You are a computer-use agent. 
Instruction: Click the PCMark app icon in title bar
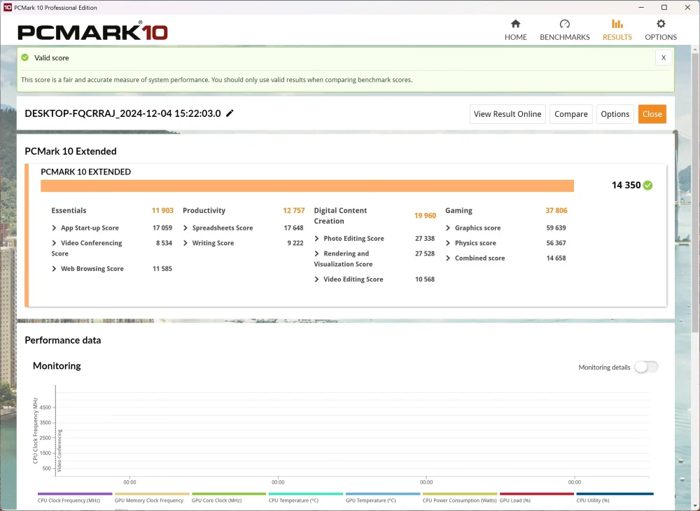pos(7,7)
